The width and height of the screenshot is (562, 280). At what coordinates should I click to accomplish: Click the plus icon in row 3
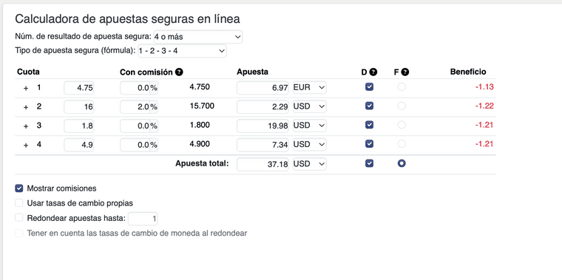click(x=26, y=126)
